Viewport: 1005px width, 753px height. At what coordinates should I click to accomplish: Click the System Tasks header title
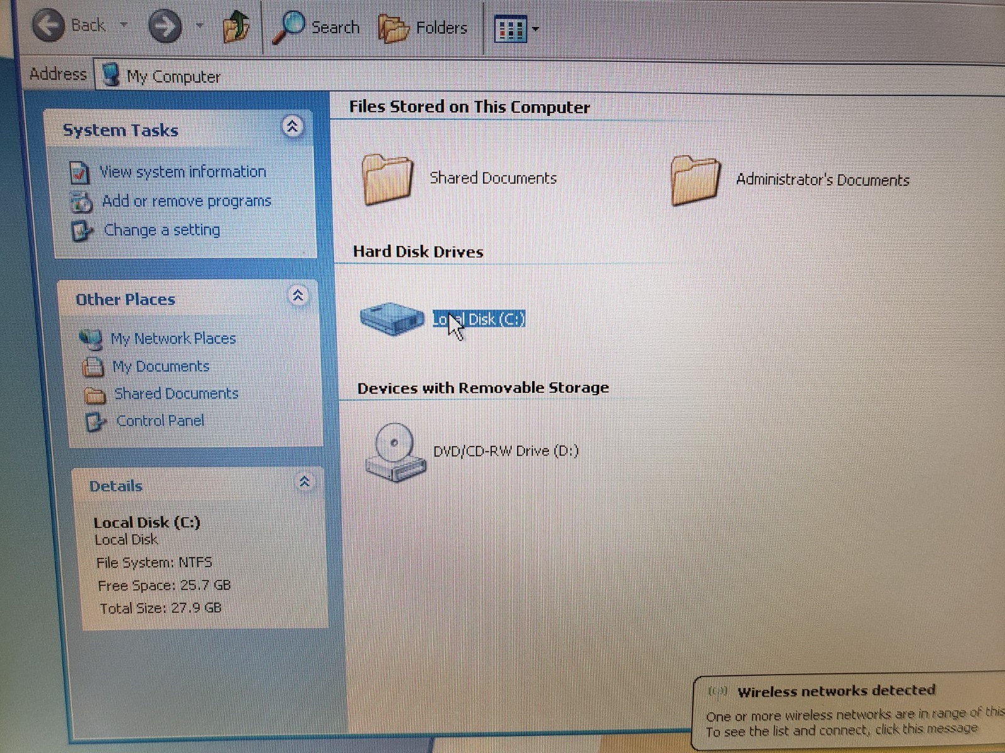click(x=121, y=131)
